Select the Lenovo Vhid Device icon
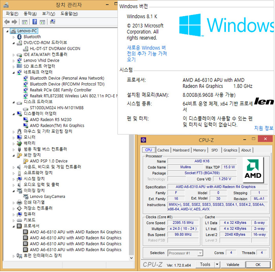 [x=19, y=60]
